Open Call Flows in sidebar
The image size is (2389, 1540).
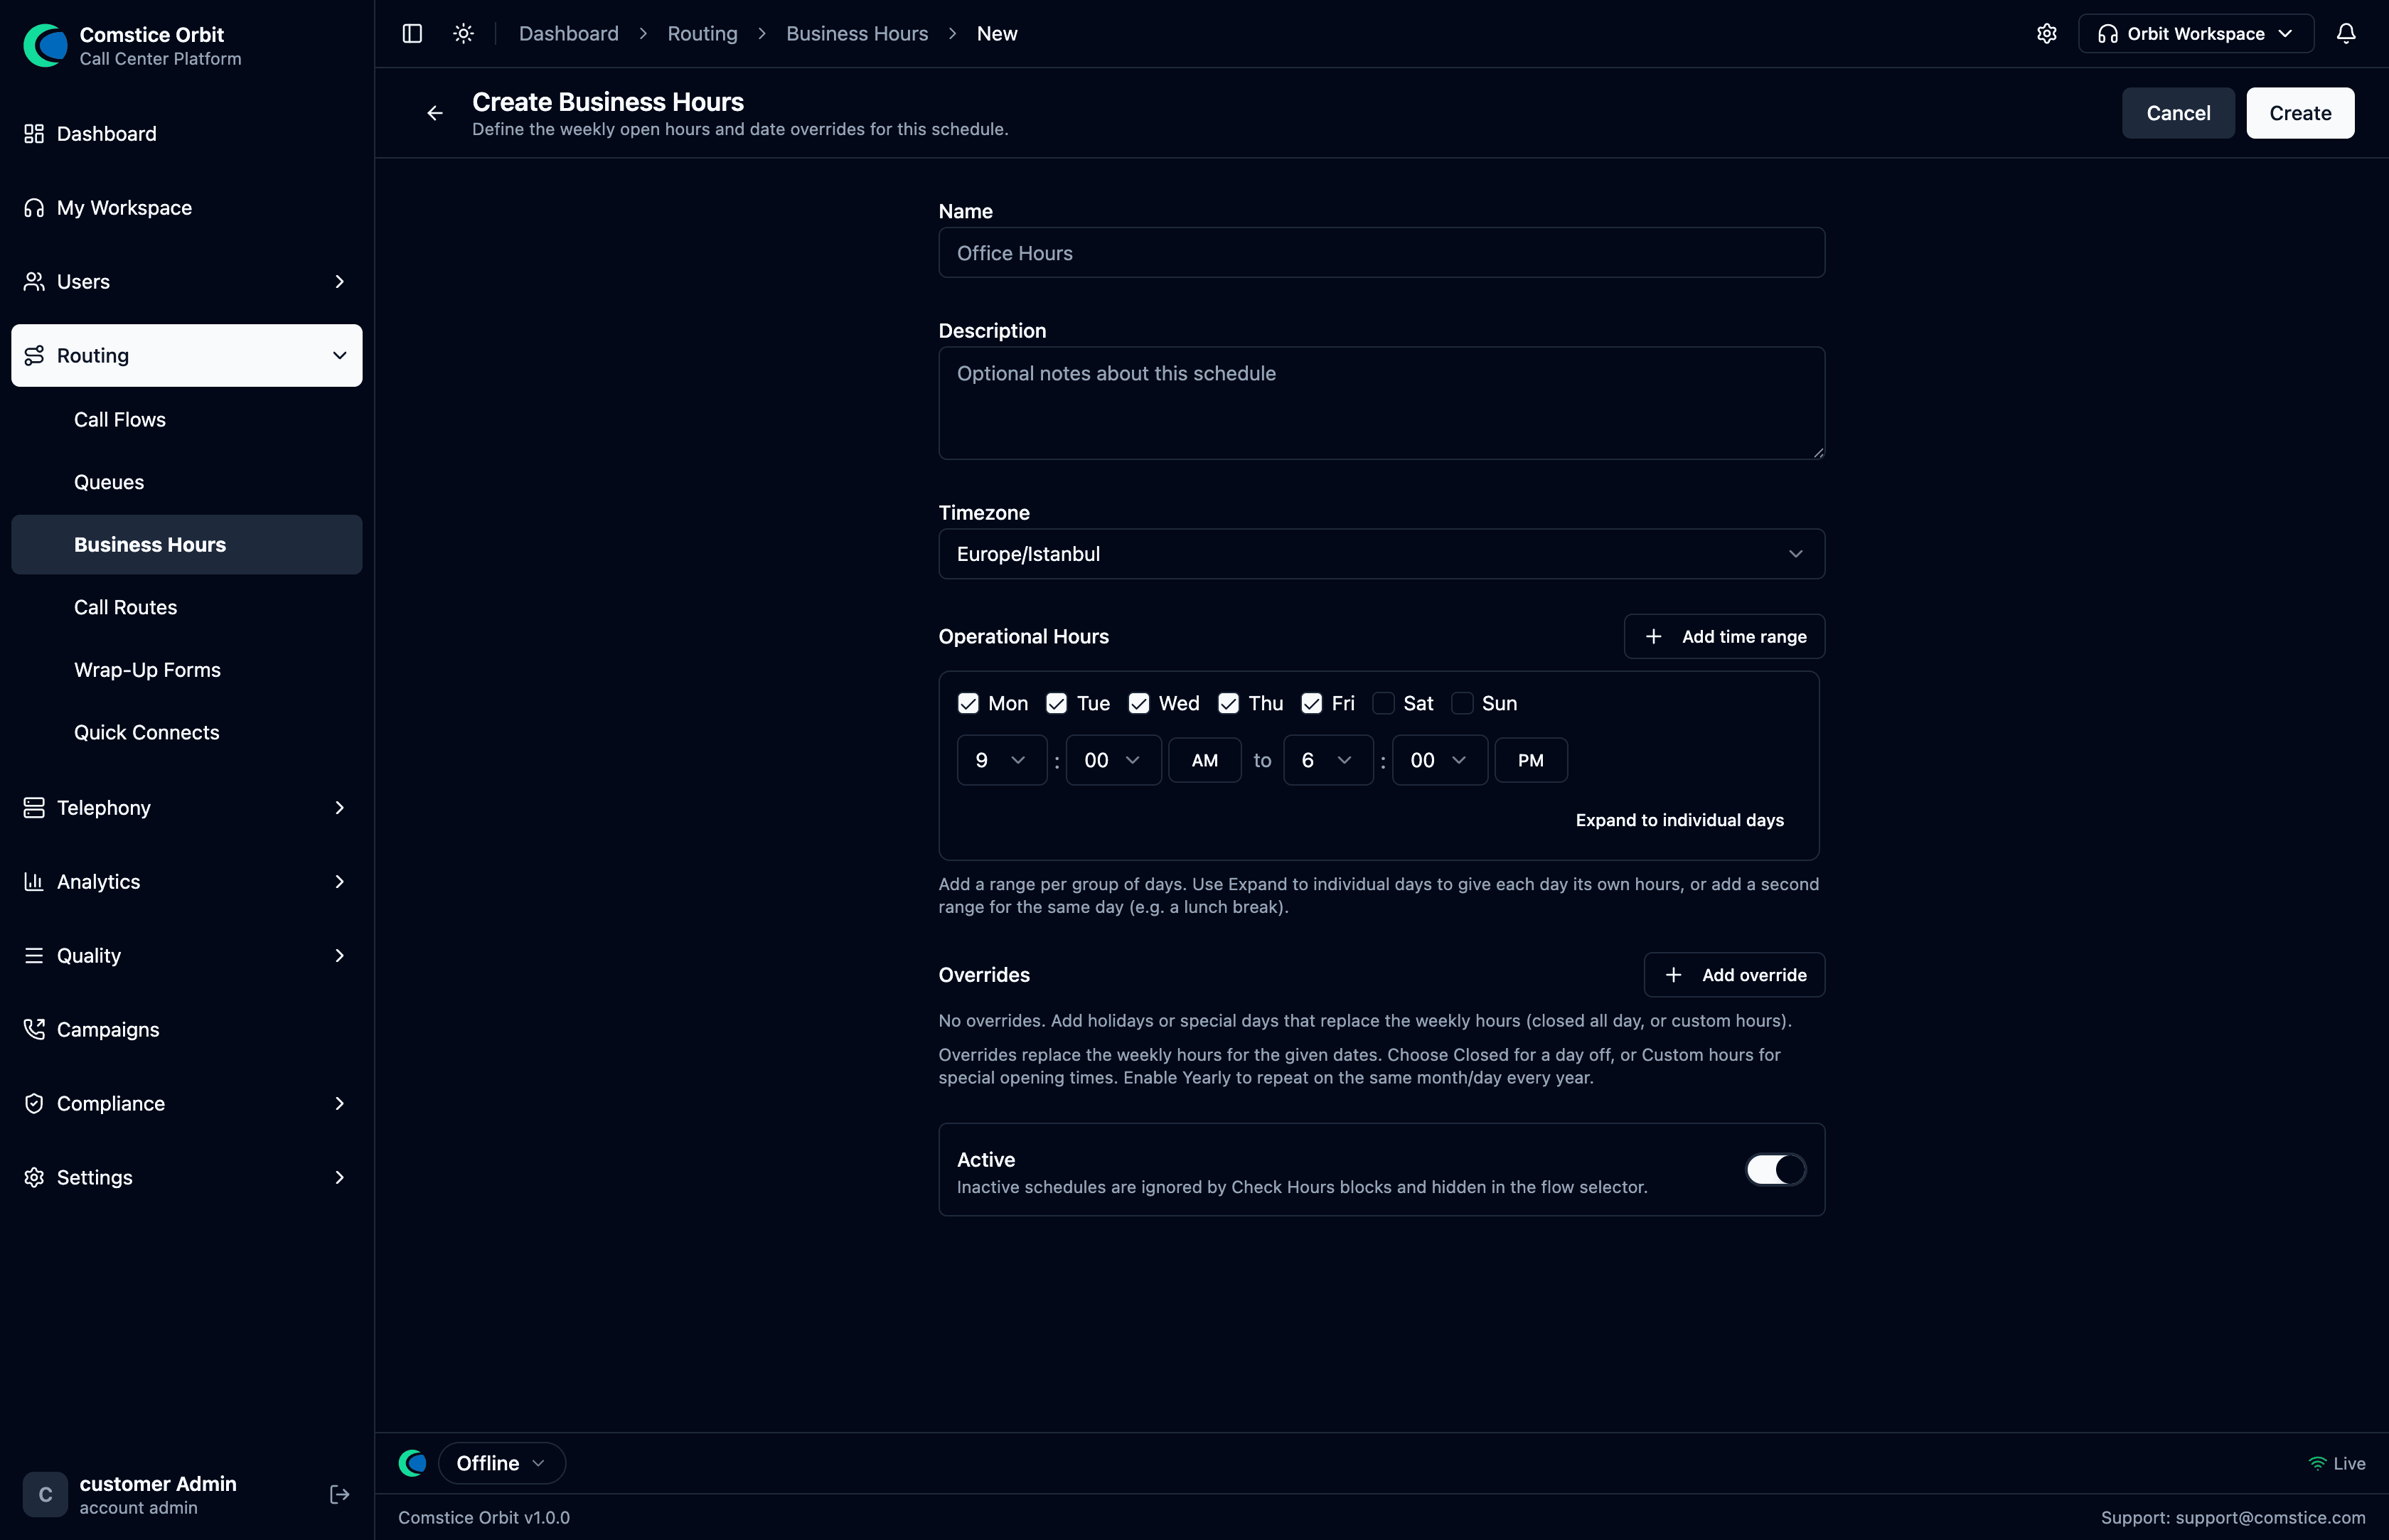(186, 419)
